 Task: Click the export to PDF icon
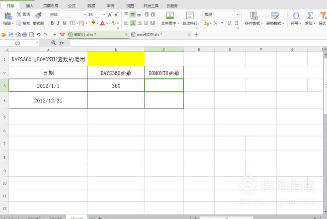(18, 35)
